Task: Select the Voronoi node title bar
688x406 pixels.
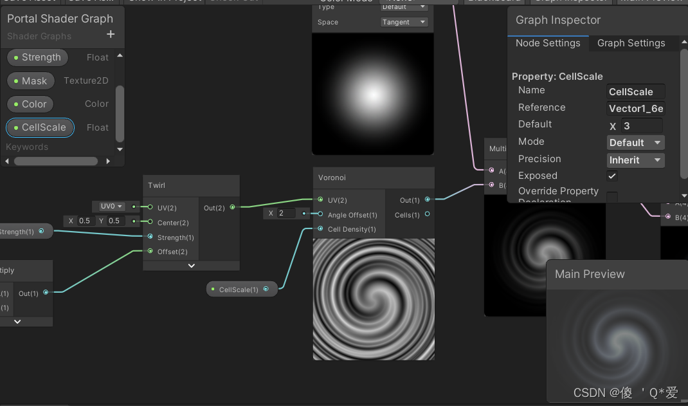Action: [x=374, y=178]
